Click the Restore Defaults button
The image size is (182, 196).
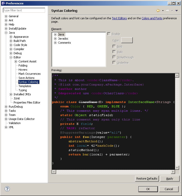(147, 179)
